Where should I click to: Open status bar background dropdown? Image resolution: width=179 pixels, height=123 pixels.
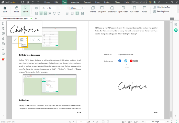tap(124, 122)
